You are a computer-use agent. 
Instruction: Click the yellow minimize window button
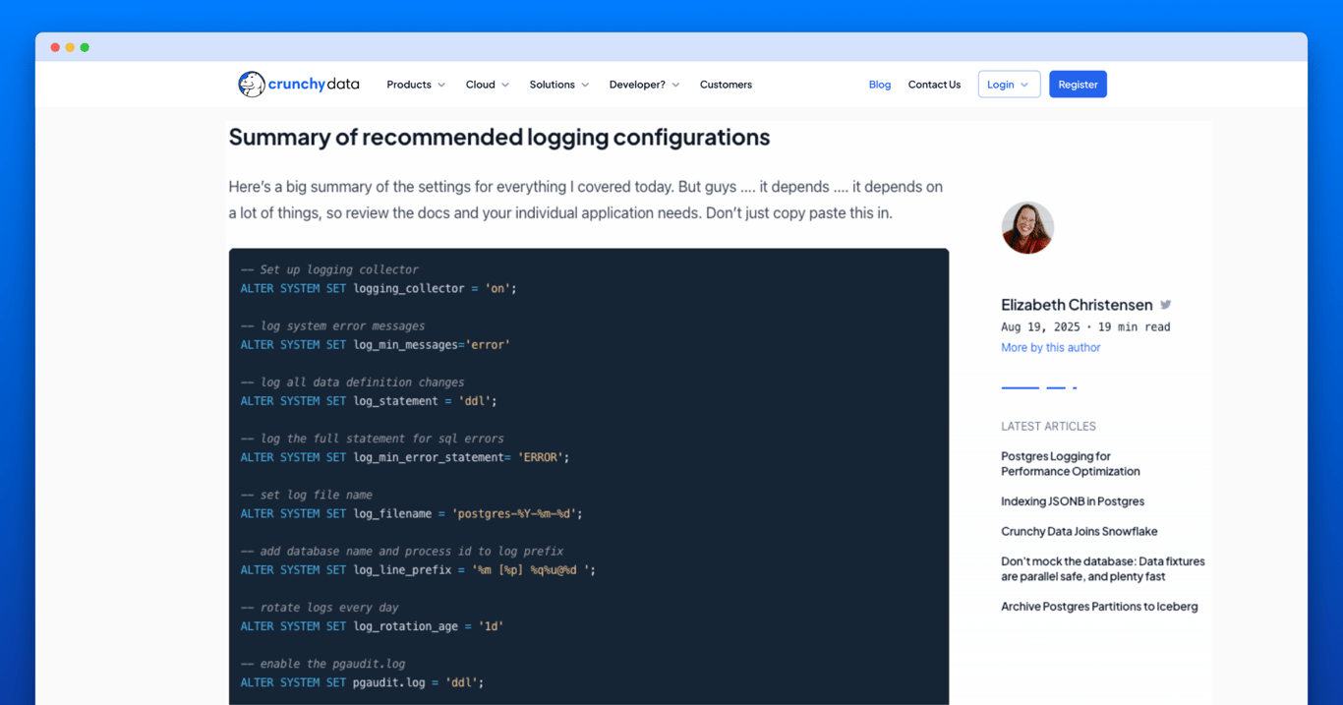[x=69, y=46]
